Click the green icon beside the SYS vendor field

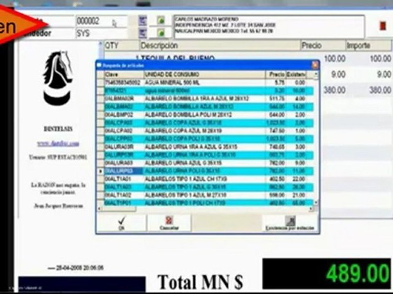[160, 33]
